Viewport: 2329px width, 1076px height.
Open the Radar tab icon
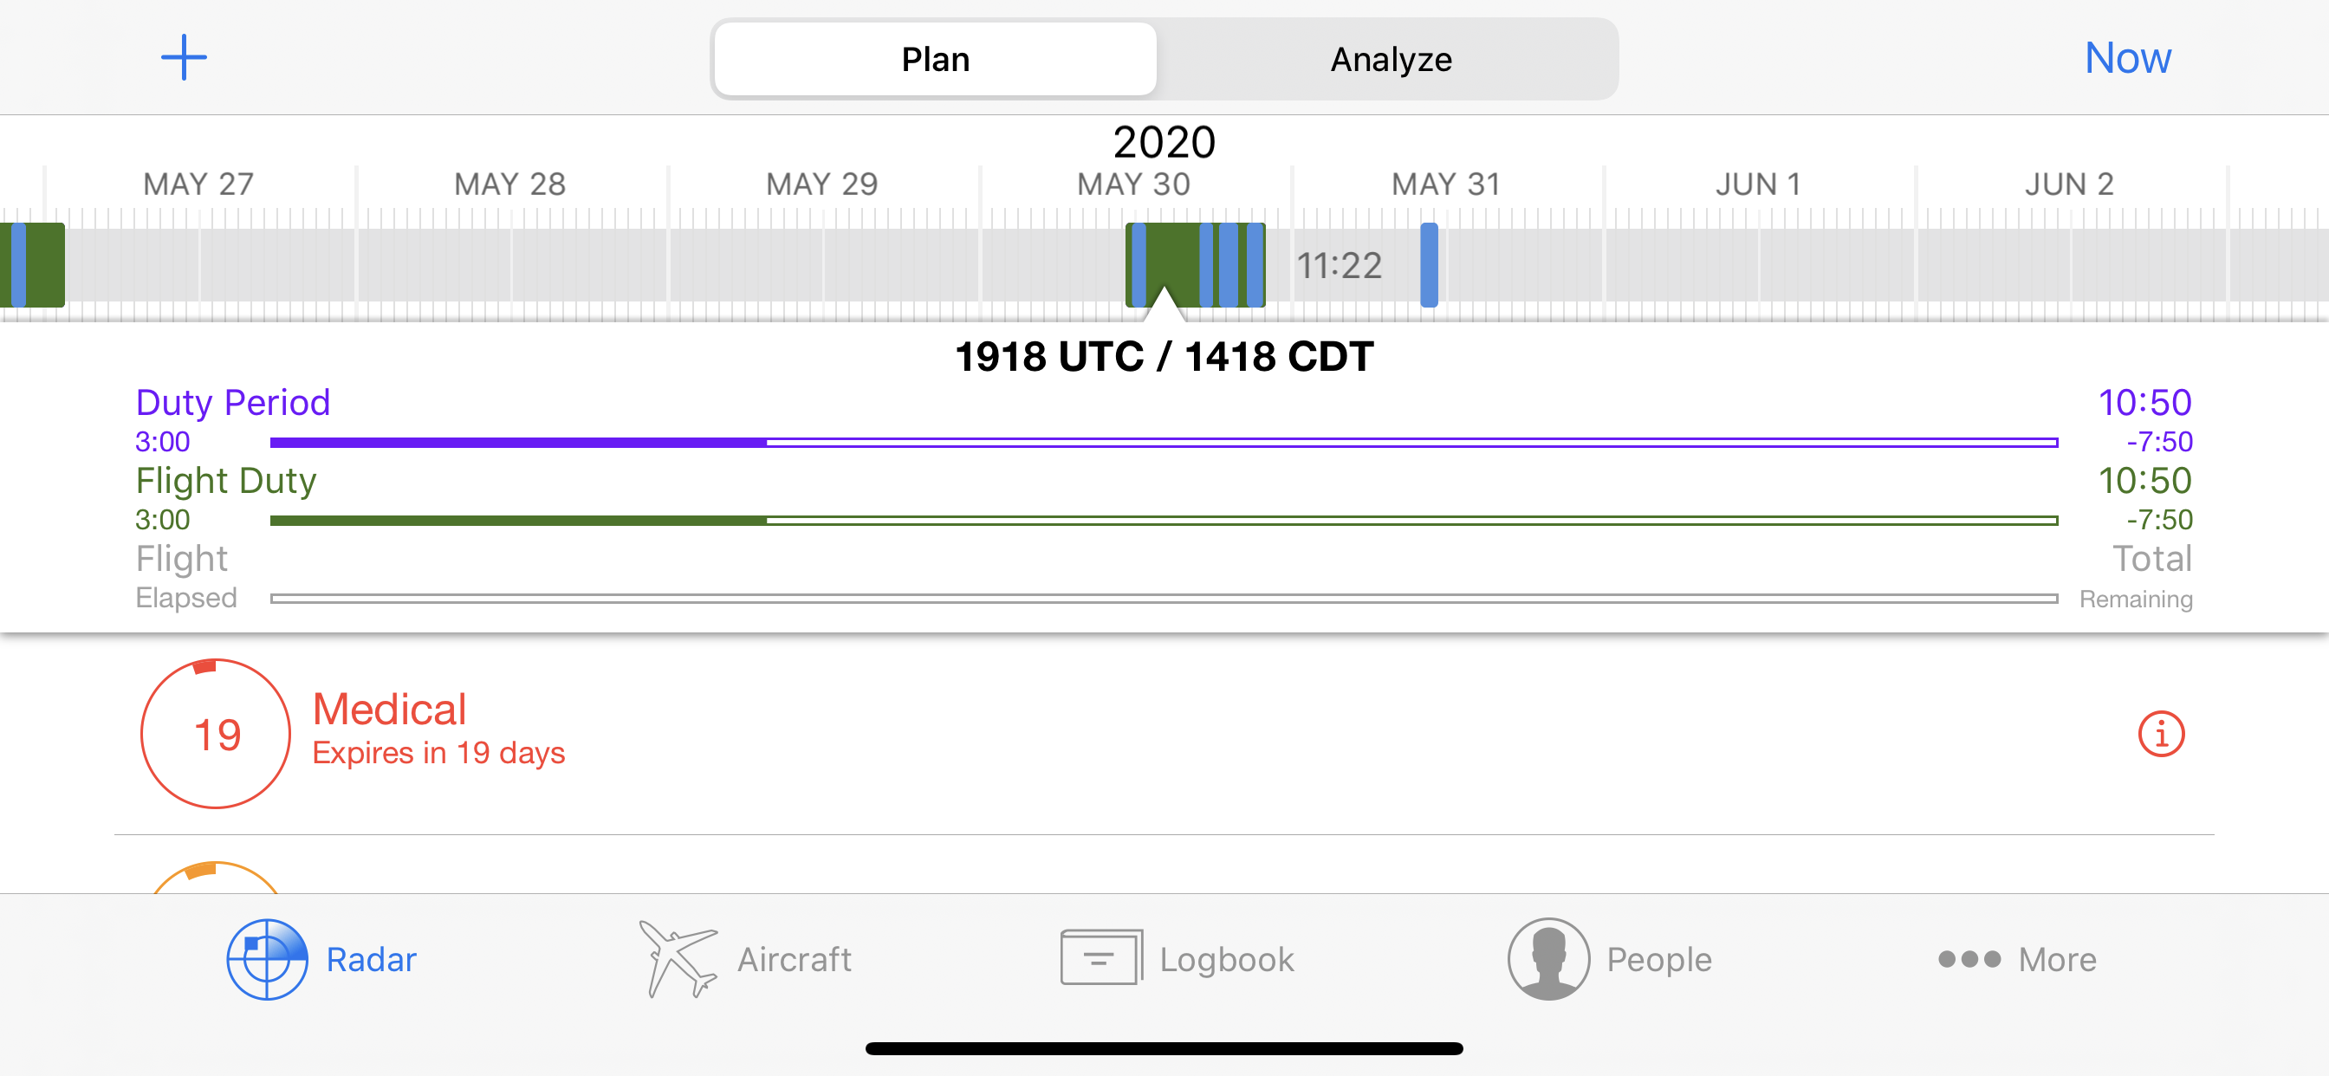point(267,959)
